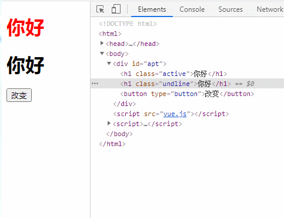Collapse the body element node

tap(102, 53)
